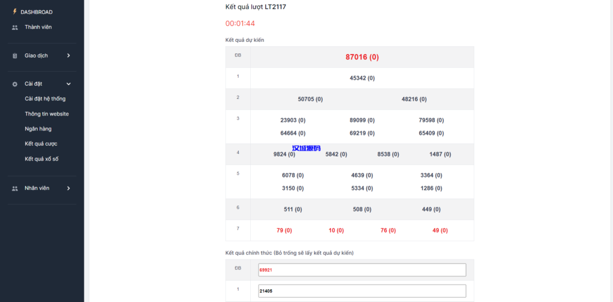The height and width of the screenshot is (302, 613).
Task: Expand the Giao dịch submenu chevron
Action: point(68,56)
